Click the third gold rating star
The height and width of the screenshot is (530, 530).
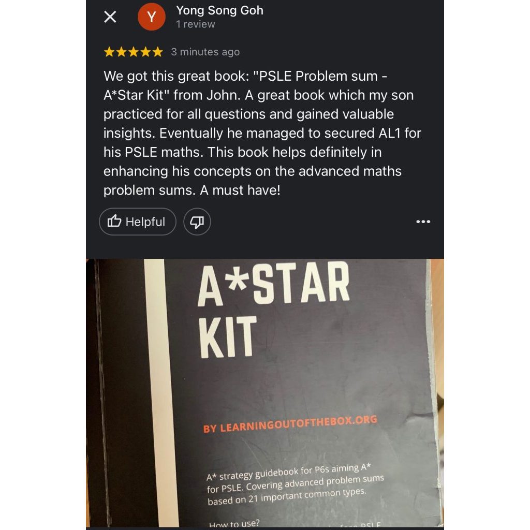click(134, 52)
